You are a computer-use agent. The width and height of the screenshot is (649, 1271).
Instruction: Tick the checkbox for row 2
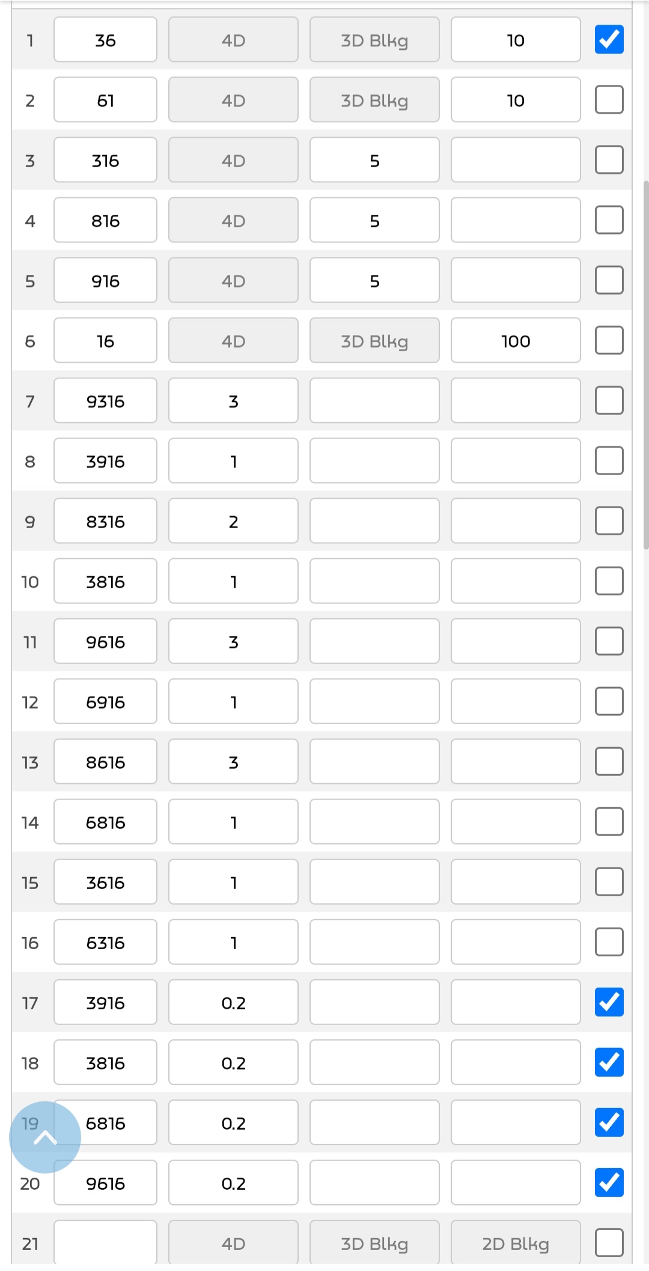pyautogui.click(x=609, y=100)
